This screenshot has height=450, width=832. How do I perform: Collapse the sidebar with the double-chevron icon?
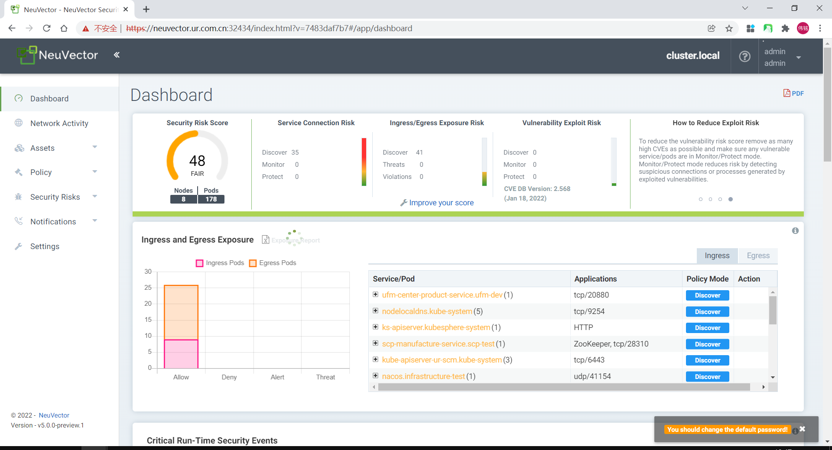point(117,55)
